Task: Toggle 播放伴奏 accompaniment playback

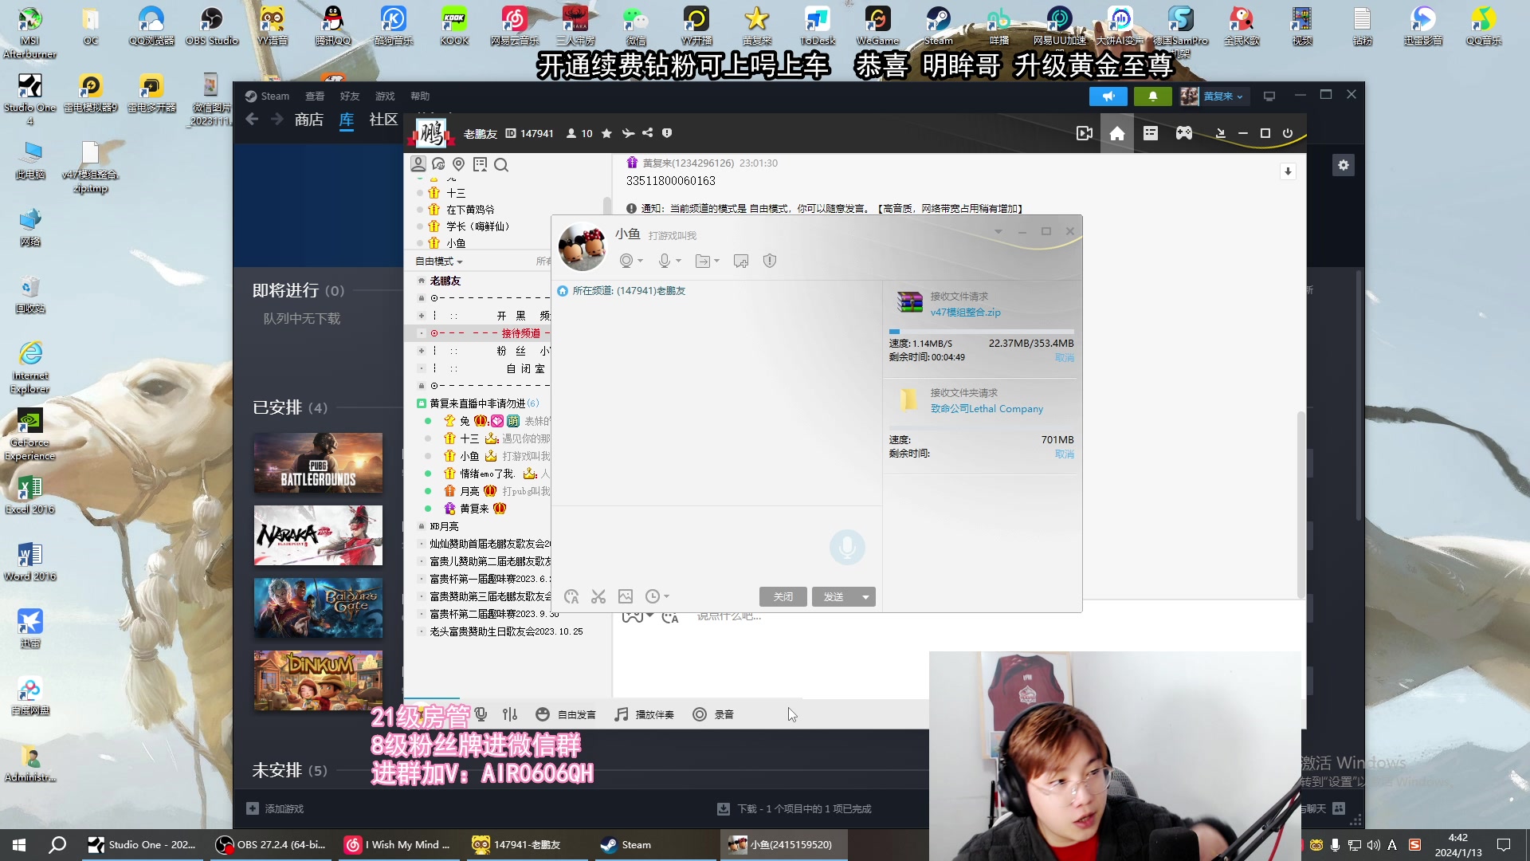Action: coord(644,714)
